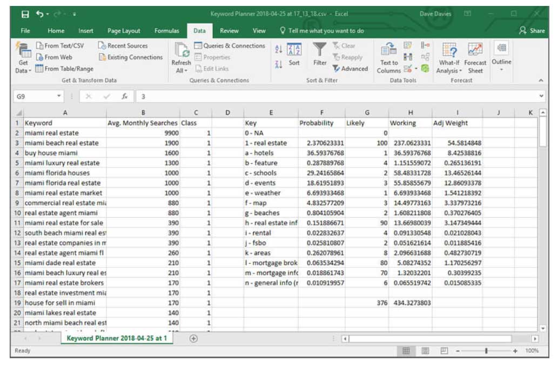Select the Keyword Planner sheet tab

tap(117, 338)
